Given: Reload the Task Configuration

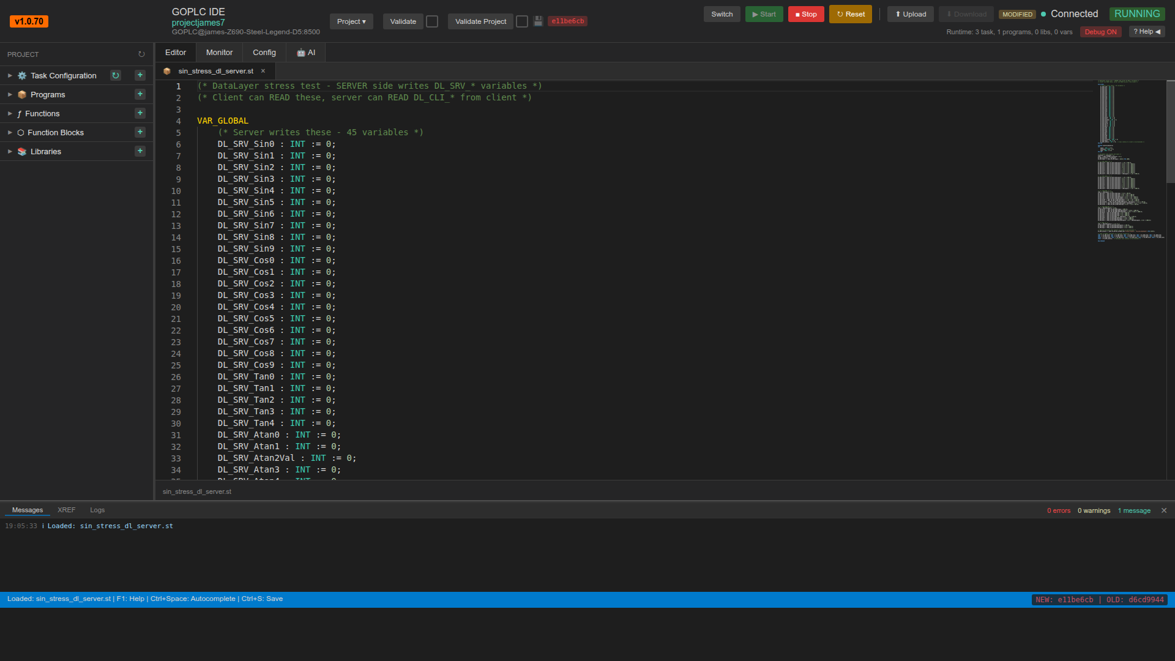Looking at the screenshot, I should tap(116, 75).
